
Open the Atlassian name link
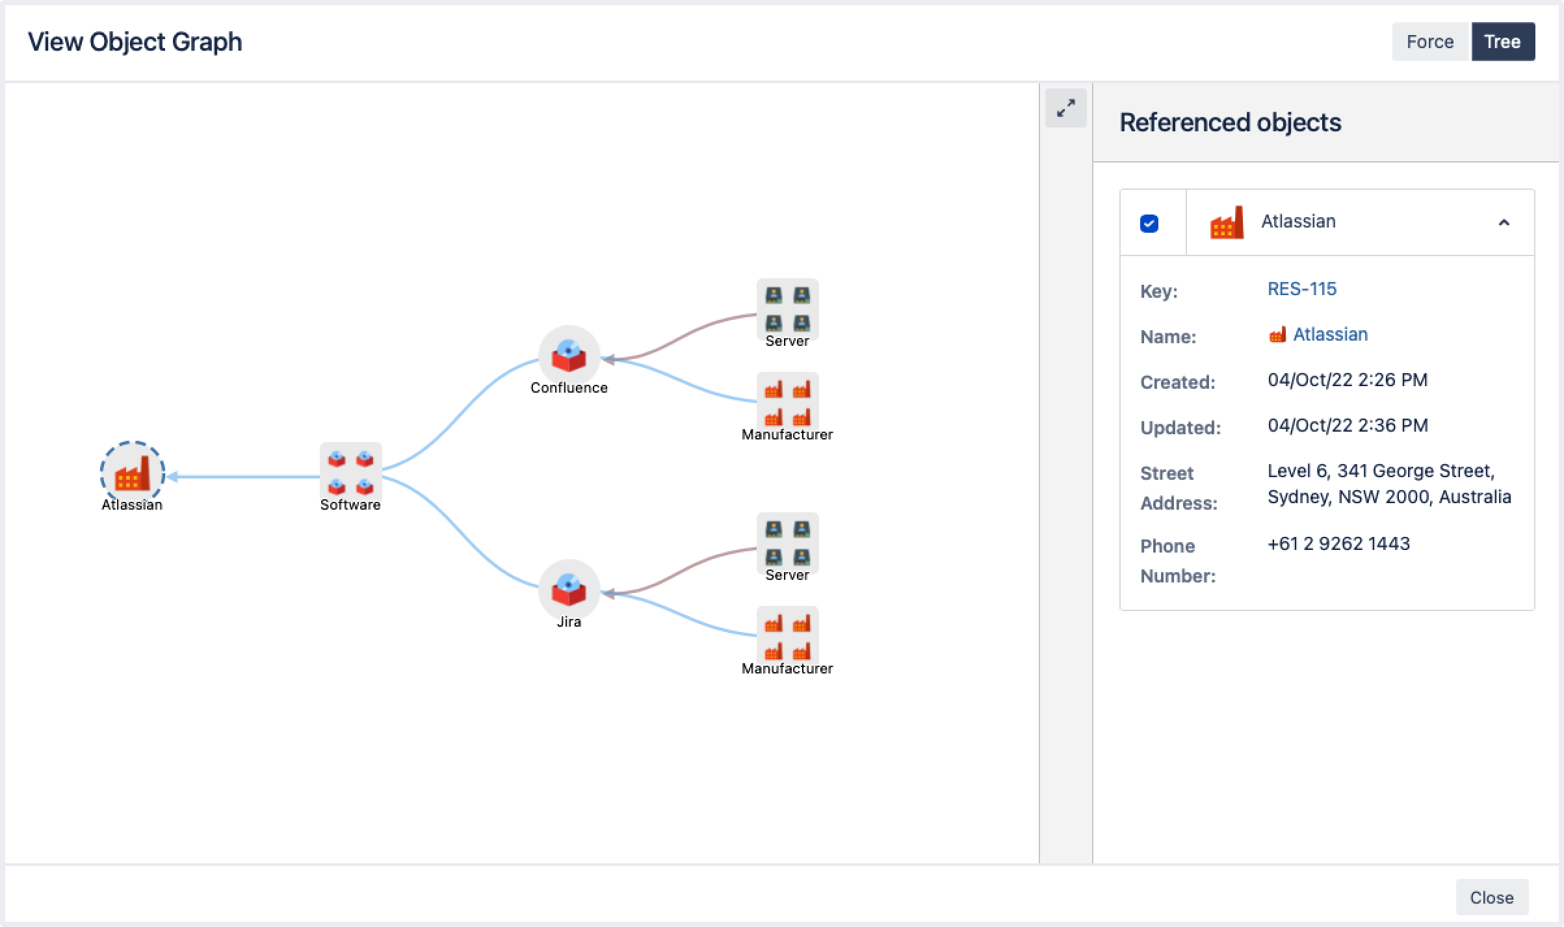pyautogui.click(x=1330, y=335)
